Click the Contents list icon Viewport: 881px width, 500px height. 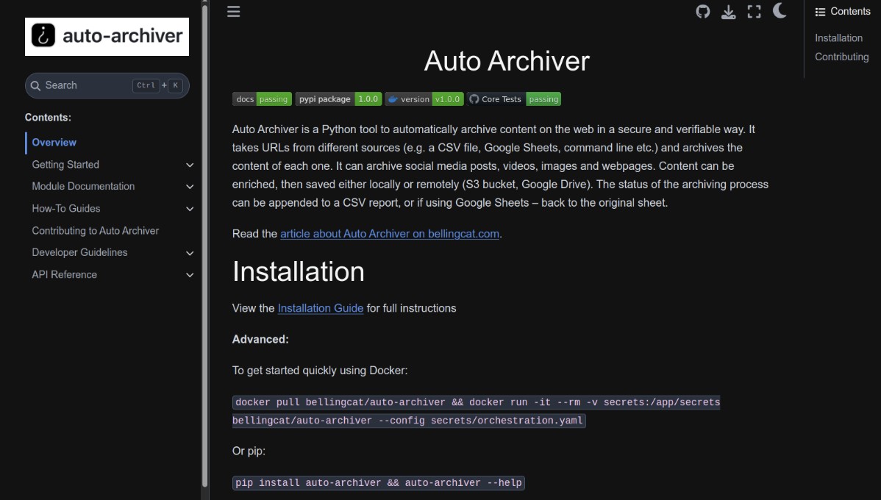(820, 12)
